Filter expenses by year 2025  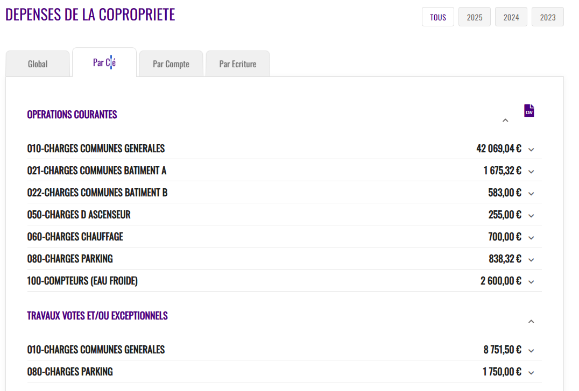coord(475,17)
